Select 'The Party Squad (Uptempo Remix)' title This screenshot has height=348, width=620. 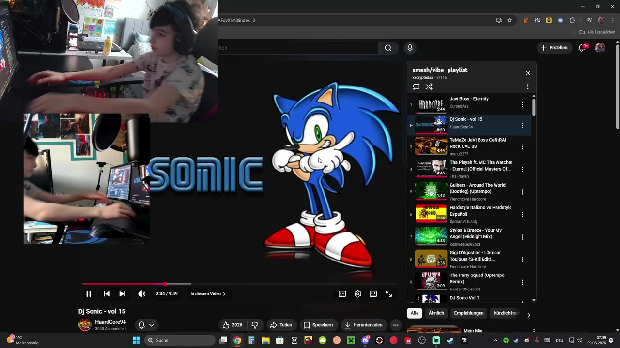[477, 278]
